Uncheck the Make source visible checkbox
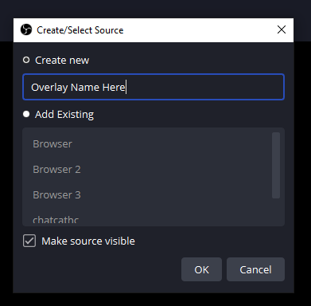The width and height of the screenshot is (311, 306). pyautogui.click(x=29, y=241)
